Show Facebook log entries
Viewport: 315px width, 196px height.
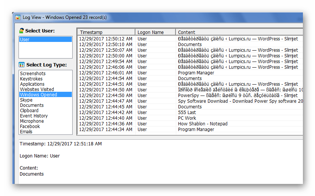pyautogui.click(x=30, y=127)
